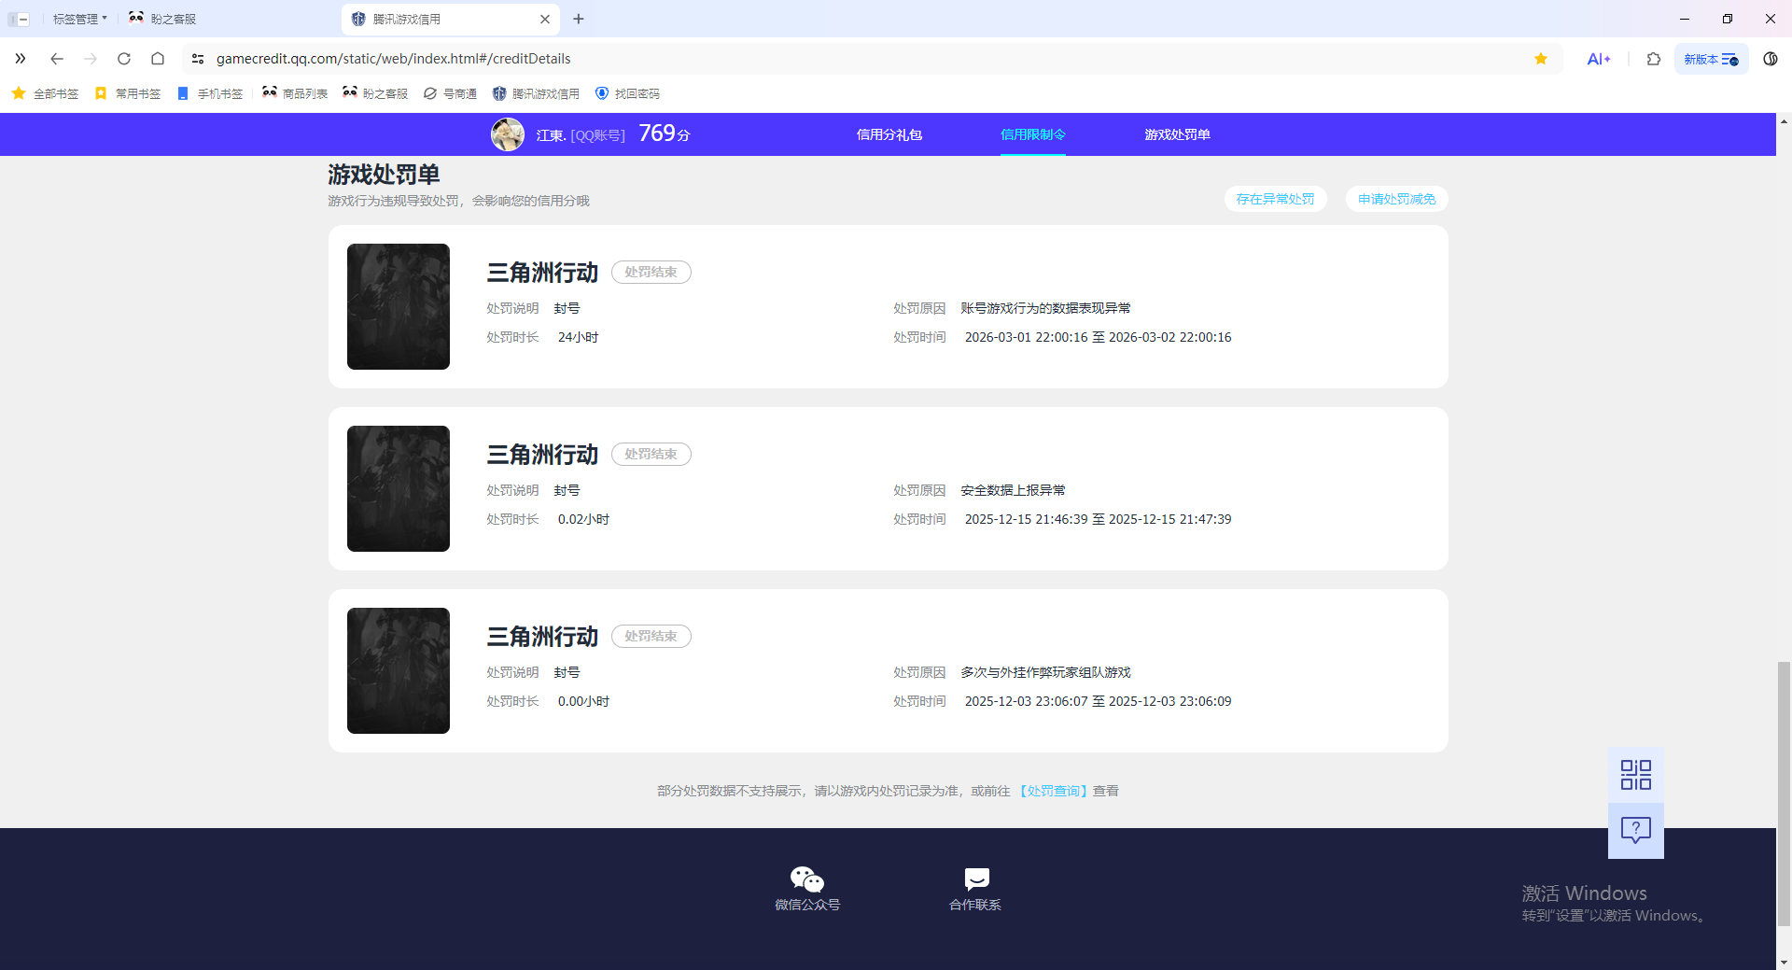Open the game thumbnail of the 2025-12-15 penalty
The height and width of the screenshot is (970, 1792).
[399, 488]
